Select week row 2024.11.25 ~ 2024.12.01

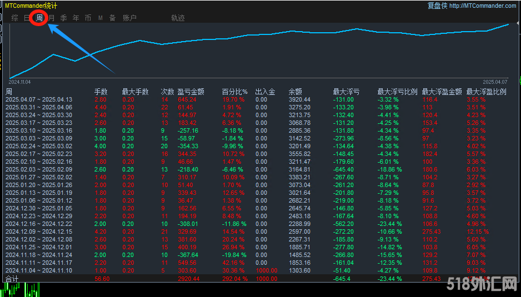click(260, 247)
